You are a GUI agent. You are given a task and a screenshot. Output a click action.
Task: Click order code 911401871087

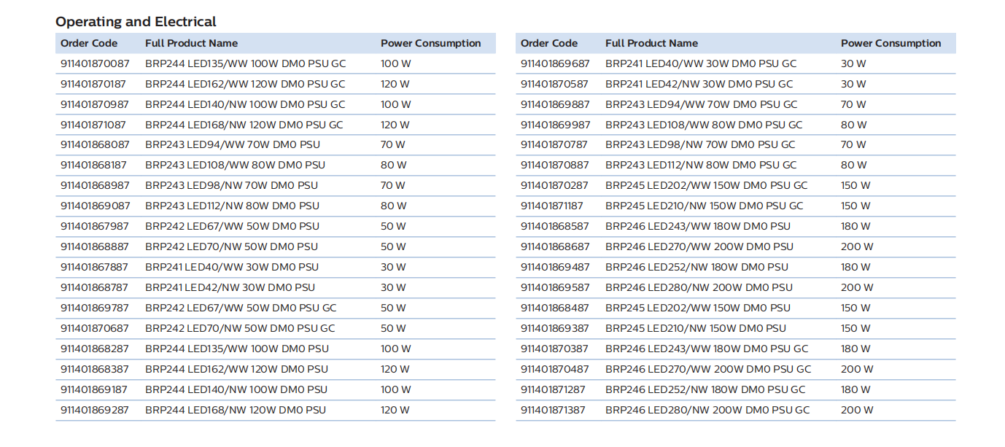(93, 125)
